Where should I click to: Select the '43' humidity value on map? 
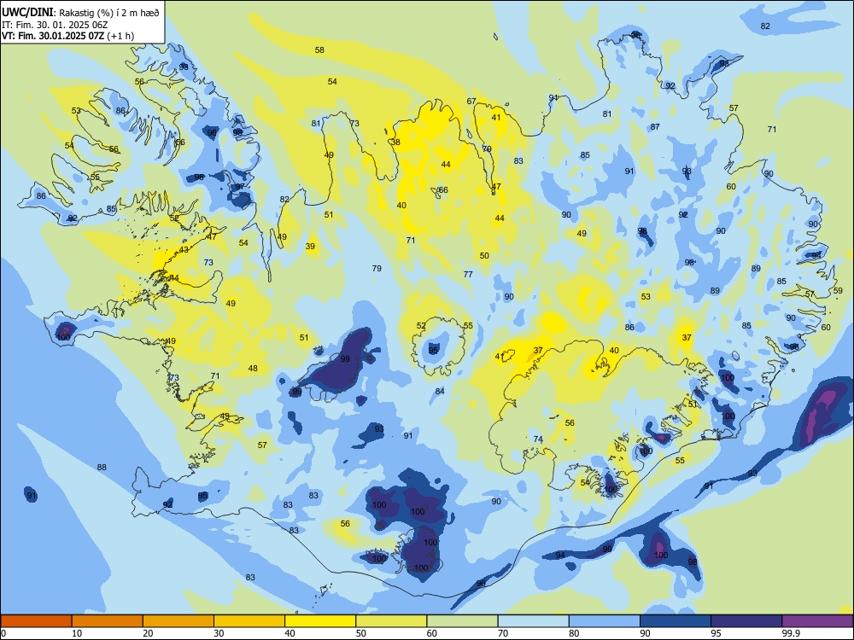coord(184,249)
